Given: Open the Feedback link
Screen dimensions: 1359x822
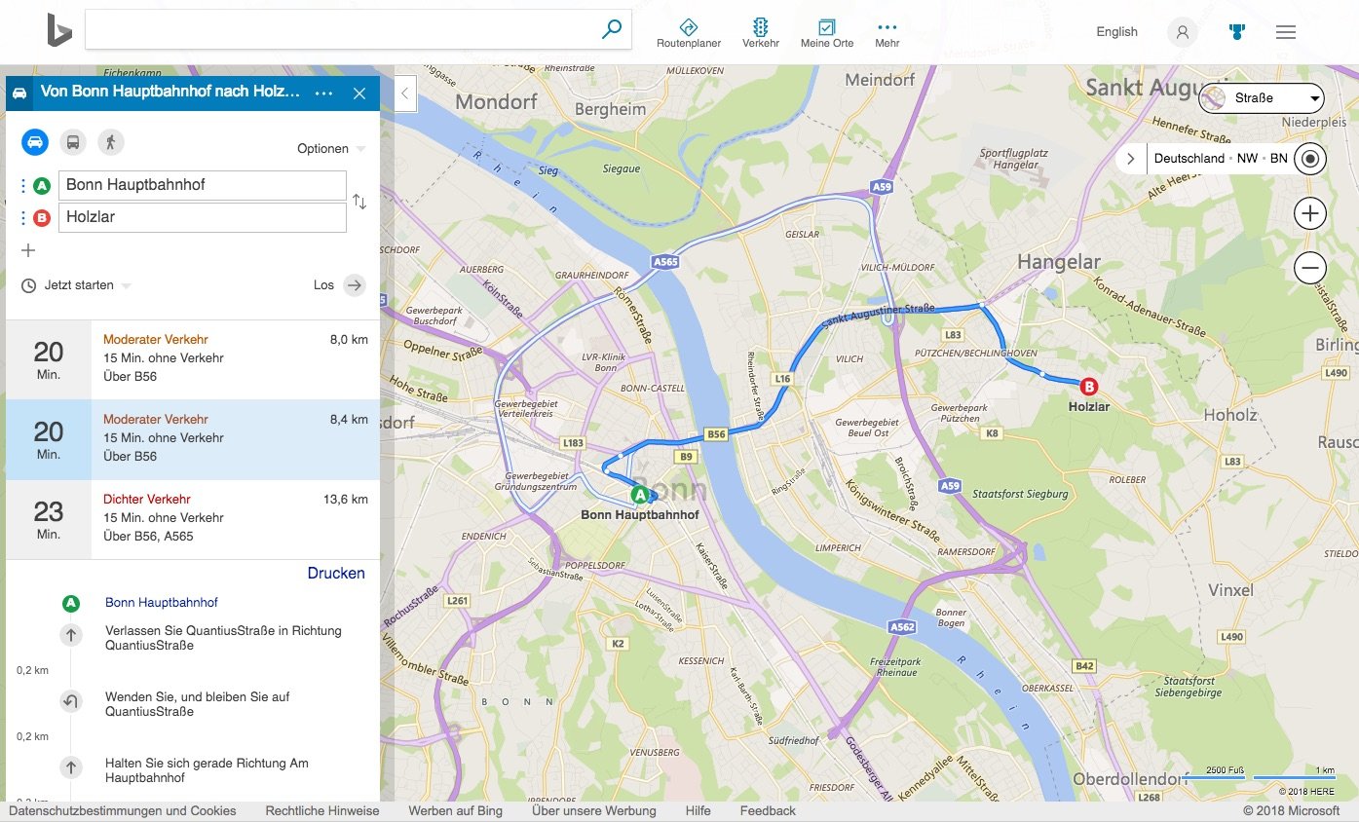Looking at the screenshot, I should pos(768,810).
